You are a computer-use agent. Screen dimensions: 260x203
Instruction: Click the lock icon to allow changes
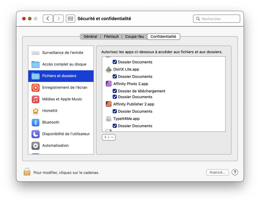pos(27,172)
